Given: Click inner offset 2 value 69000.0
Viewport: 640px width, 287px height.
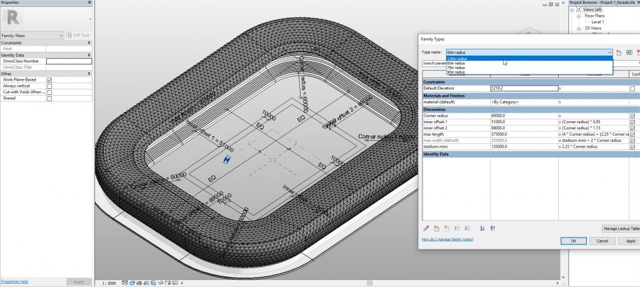Looking at the screenshot, I should (524, 128).
